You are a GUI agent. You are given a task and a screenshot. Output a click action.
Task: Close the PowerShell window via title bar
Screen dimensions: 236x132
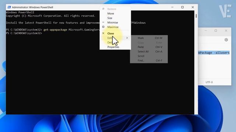tap(192, 7)
